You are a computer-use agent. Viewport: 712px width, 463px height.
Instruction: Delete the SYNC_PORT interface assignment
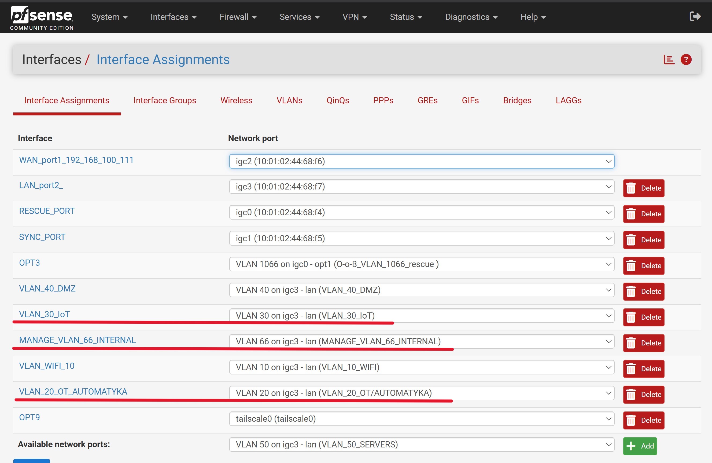[x=644, y=240]
